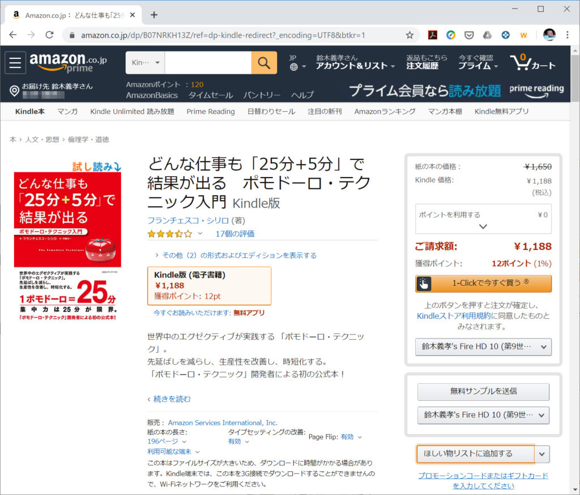Image resolution: width=580 pixels, height=495 pixels.
Task: Click the star rating icons
Action: [x=170, y=234]
